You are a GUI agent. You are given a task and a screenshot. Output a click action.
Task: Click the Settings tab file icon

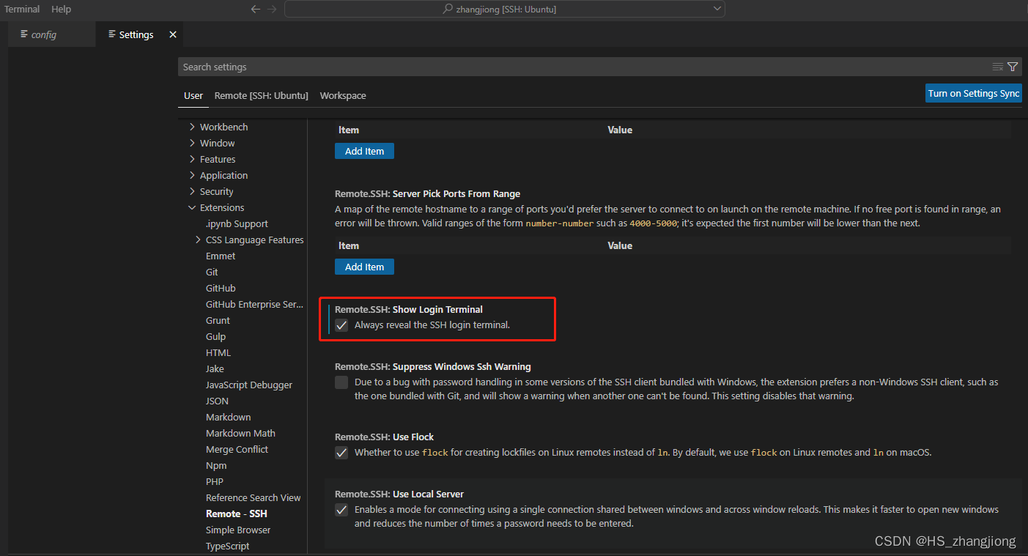(x=111, y=34)
